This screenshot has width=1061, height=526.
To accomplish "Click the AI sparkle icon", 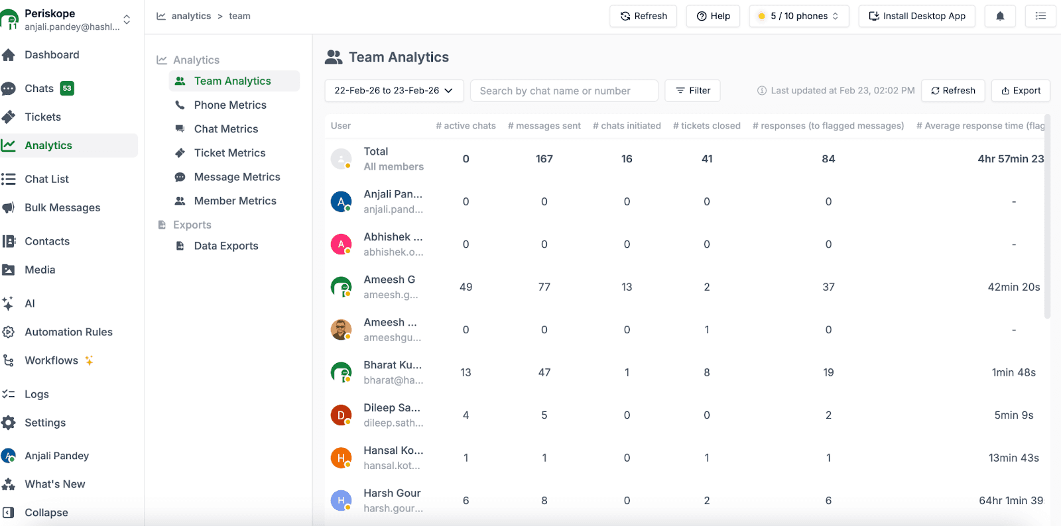I will point(9,303).
